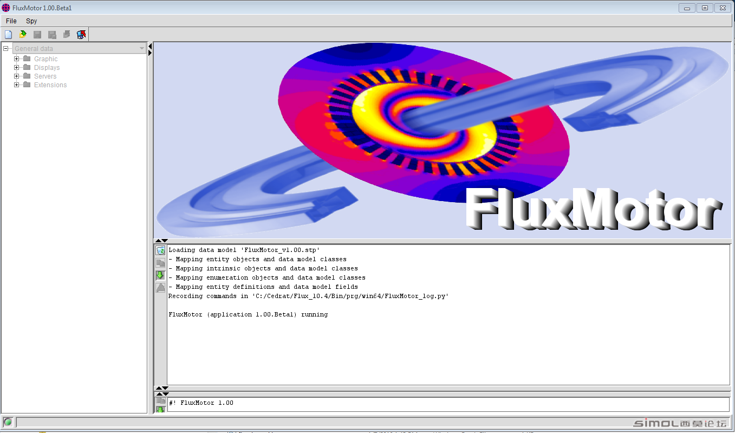Open the General data dropdown
The width and height of the screenshot is (735, 433).
[x=79, y=49]
